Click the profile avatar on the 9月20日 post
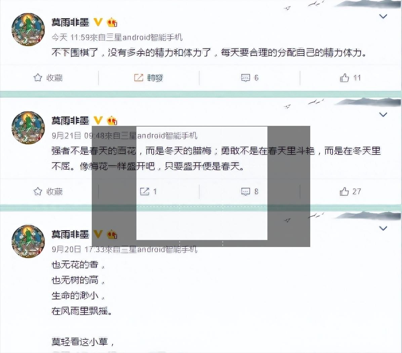 click(x=28, y=241)
